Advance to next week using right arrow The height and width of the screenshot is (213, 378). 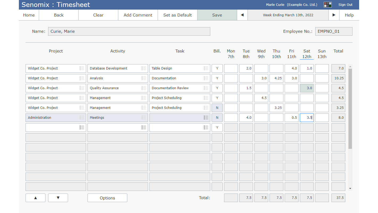click(334, 15)
